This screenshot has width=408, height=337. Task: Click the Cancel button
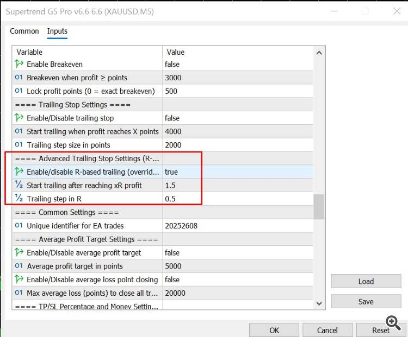(x=327, y=330)
